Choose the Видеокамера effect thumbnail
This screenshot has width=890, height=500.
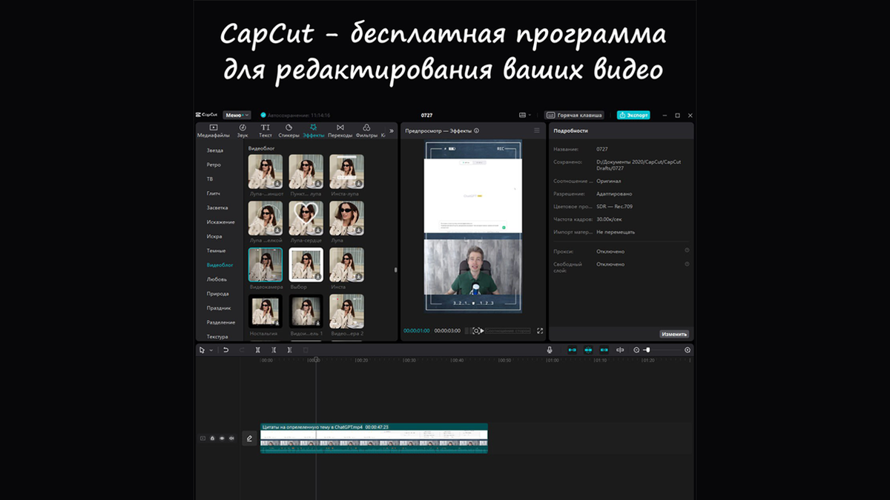coord(266,264)
